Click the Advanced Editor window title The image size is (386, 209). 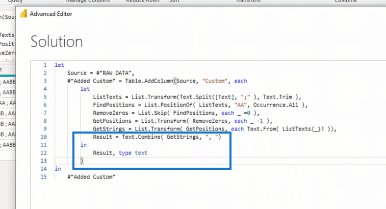tap(51, 14)
